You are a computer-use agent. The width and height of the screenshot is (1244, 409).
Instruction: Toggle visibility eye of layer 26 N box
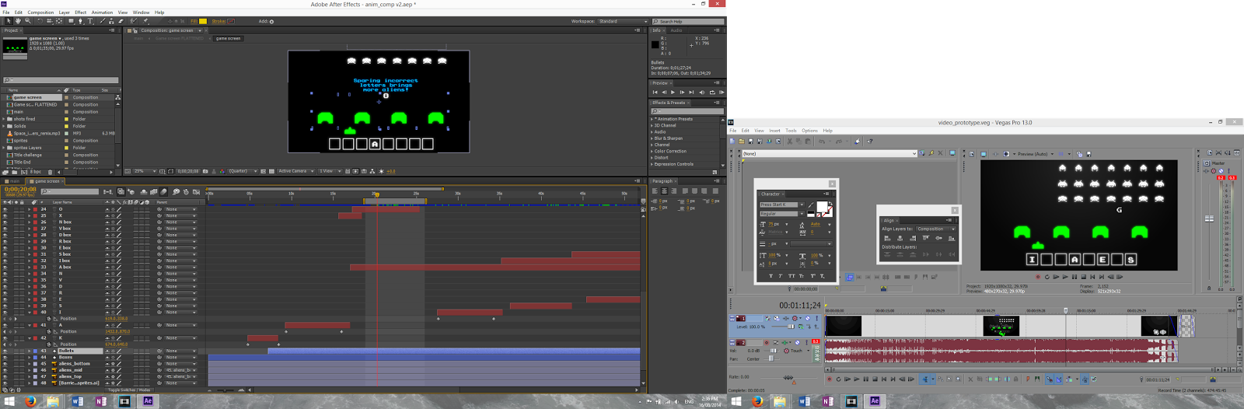tap(5, 222)
